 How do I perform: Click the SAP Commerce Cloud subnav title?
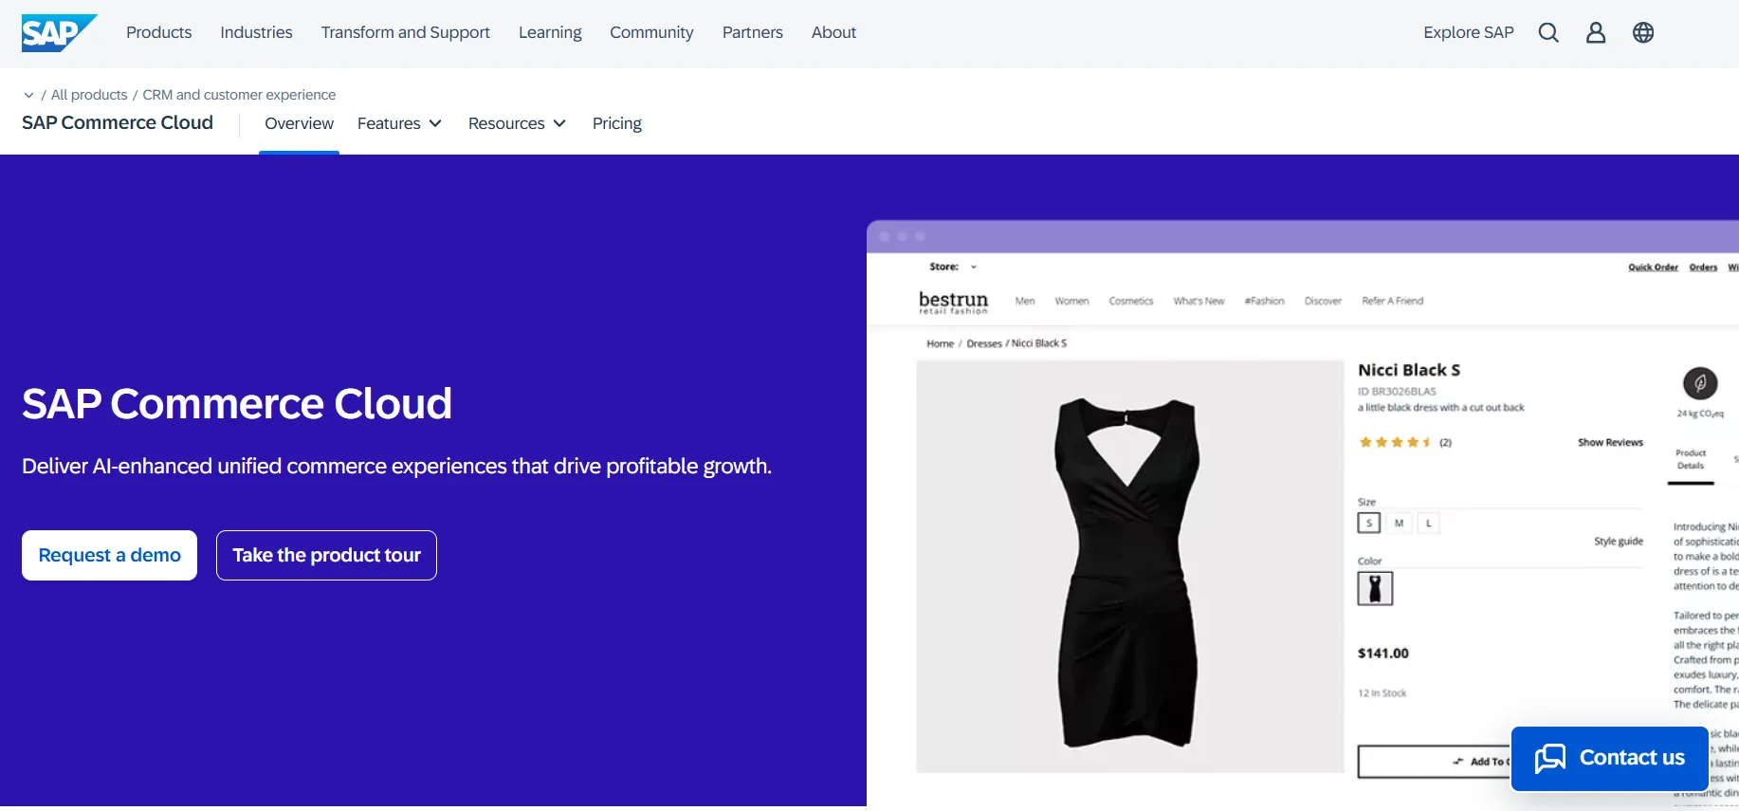click(x=118, y=122)
